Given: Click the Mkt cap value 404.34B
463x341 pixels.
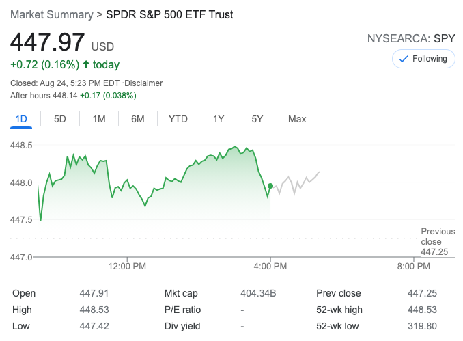Looking at the screenshot, I should [258, 293].
